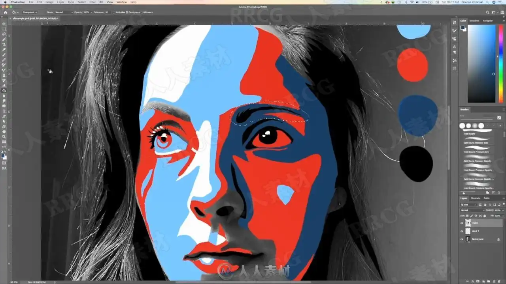
Task: Select the Magic Wand tool
Action: pyautogui.click(x=4, y=39)
